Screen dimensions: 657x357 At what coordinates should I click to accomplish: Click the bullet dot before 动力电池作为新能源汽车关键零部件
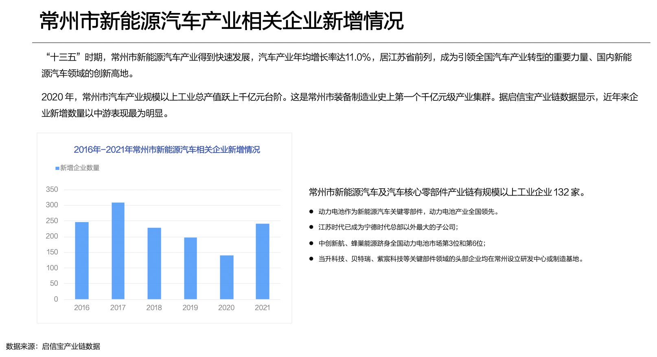(x=311, y=211)
